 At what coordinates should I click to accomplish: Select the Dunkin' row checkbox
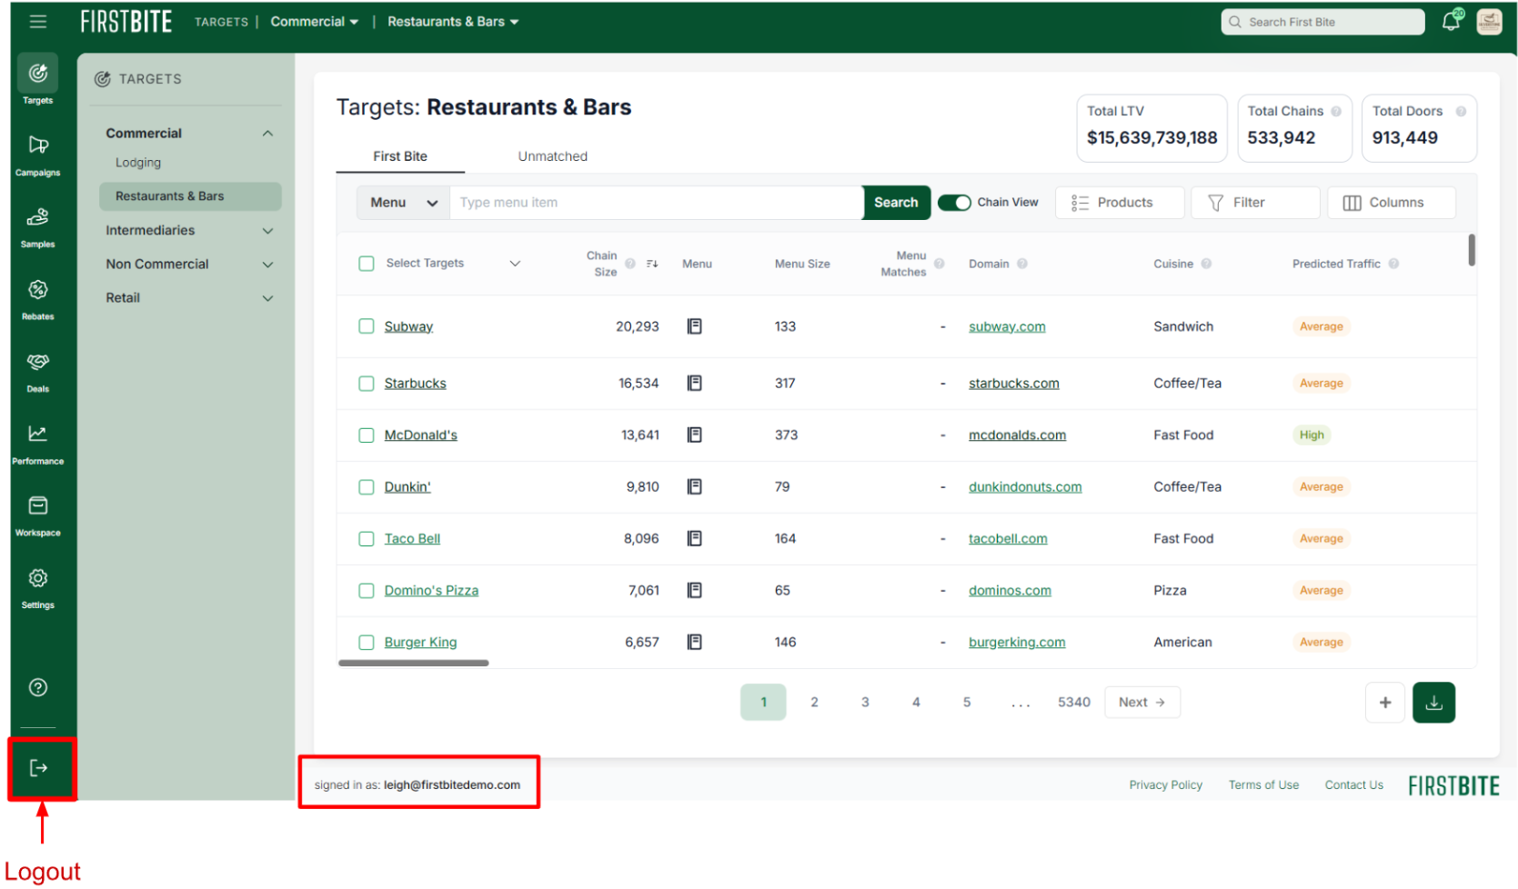pyautogui.click(x=367, y=487)
